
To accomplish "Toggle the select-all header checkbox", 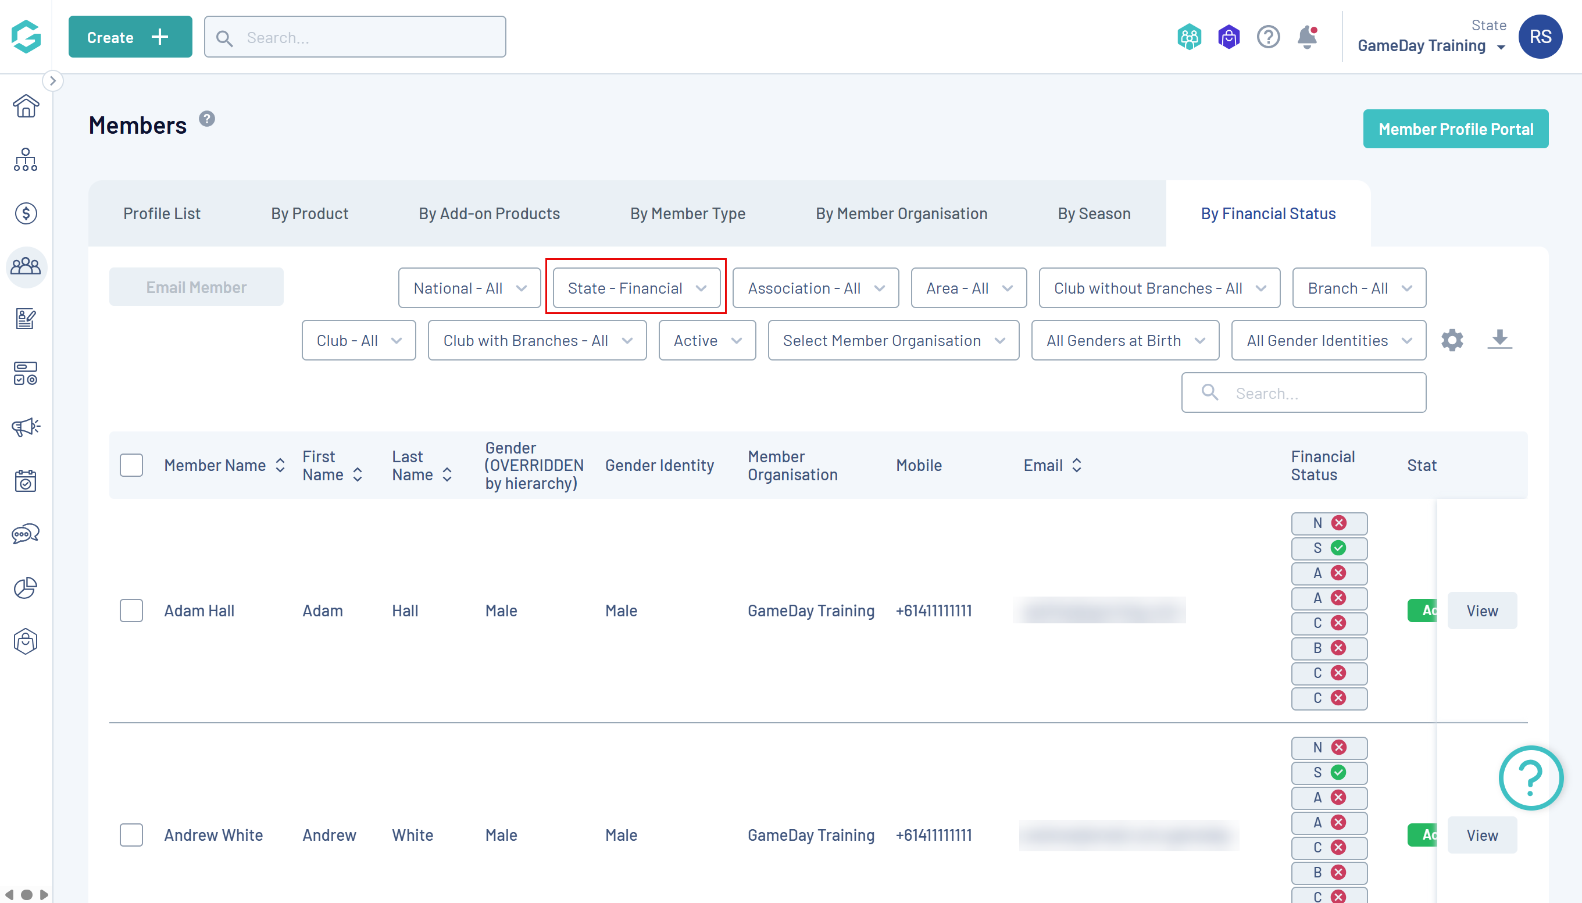I will (x=131, y=465).
